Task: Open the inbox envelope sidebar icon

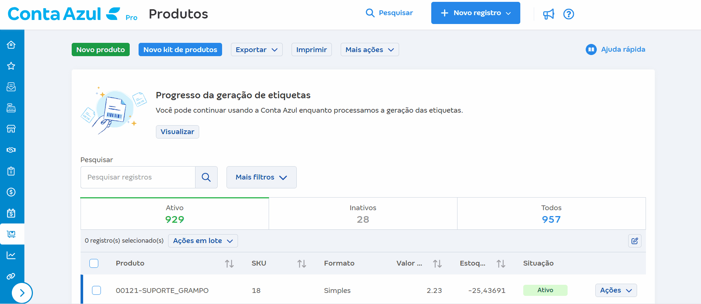Action: (11, 87)
